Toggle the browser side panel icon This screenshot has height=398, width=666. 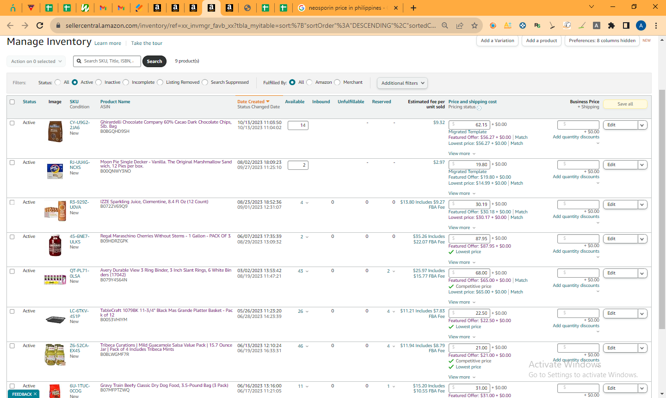click(x=626, y=25)
